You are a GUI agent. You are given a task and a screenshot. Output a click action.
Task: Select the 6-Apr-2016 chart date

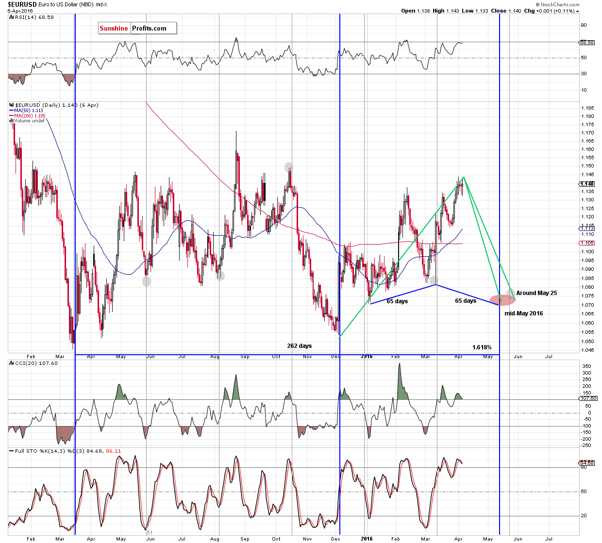click(19, 11)
